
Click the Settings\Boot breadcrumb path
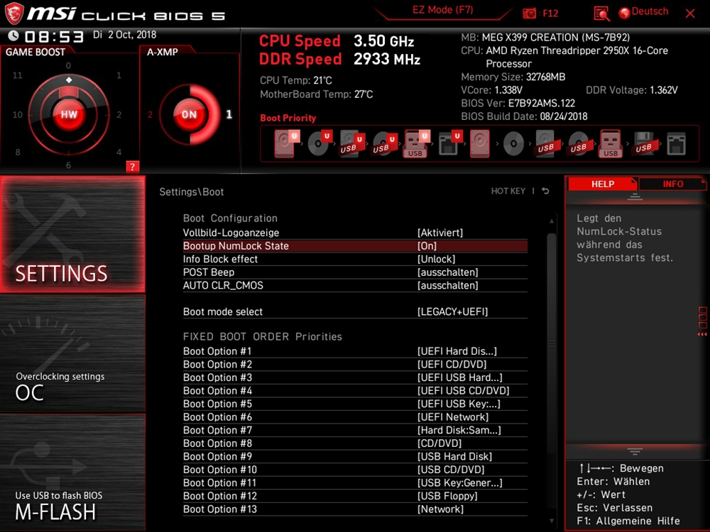click(192, 192)
